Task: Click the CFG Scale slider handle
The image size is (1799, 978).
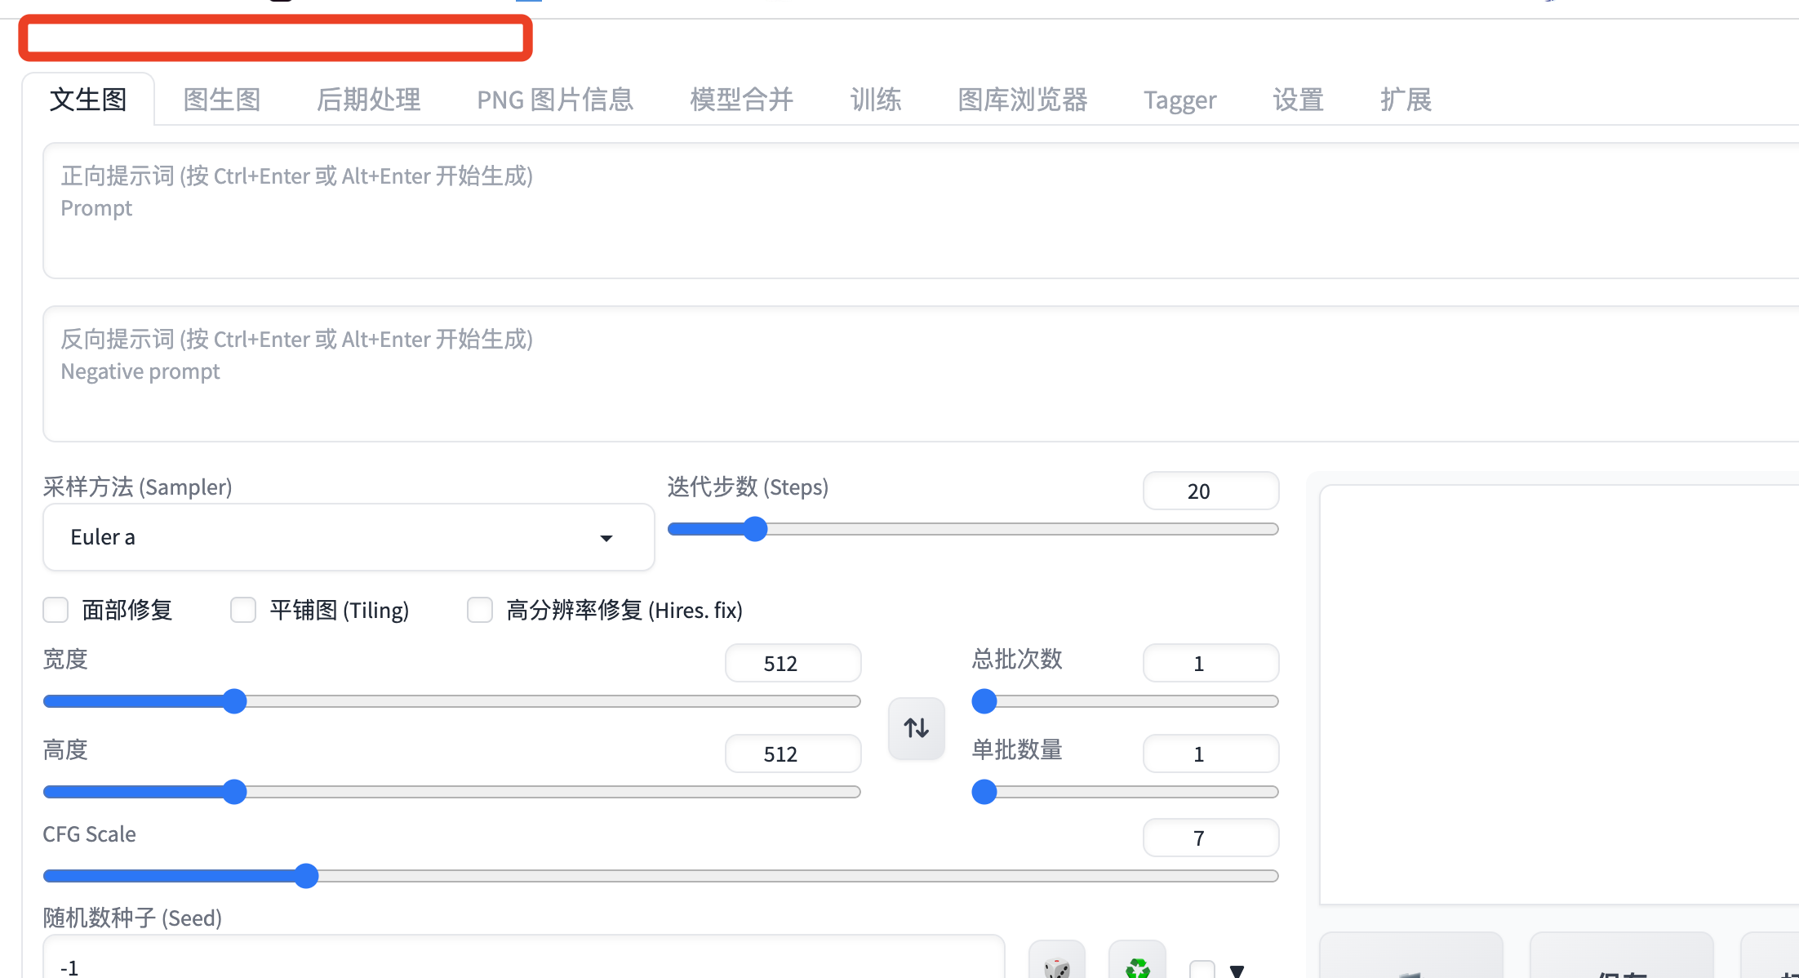Action: (306, 876)
